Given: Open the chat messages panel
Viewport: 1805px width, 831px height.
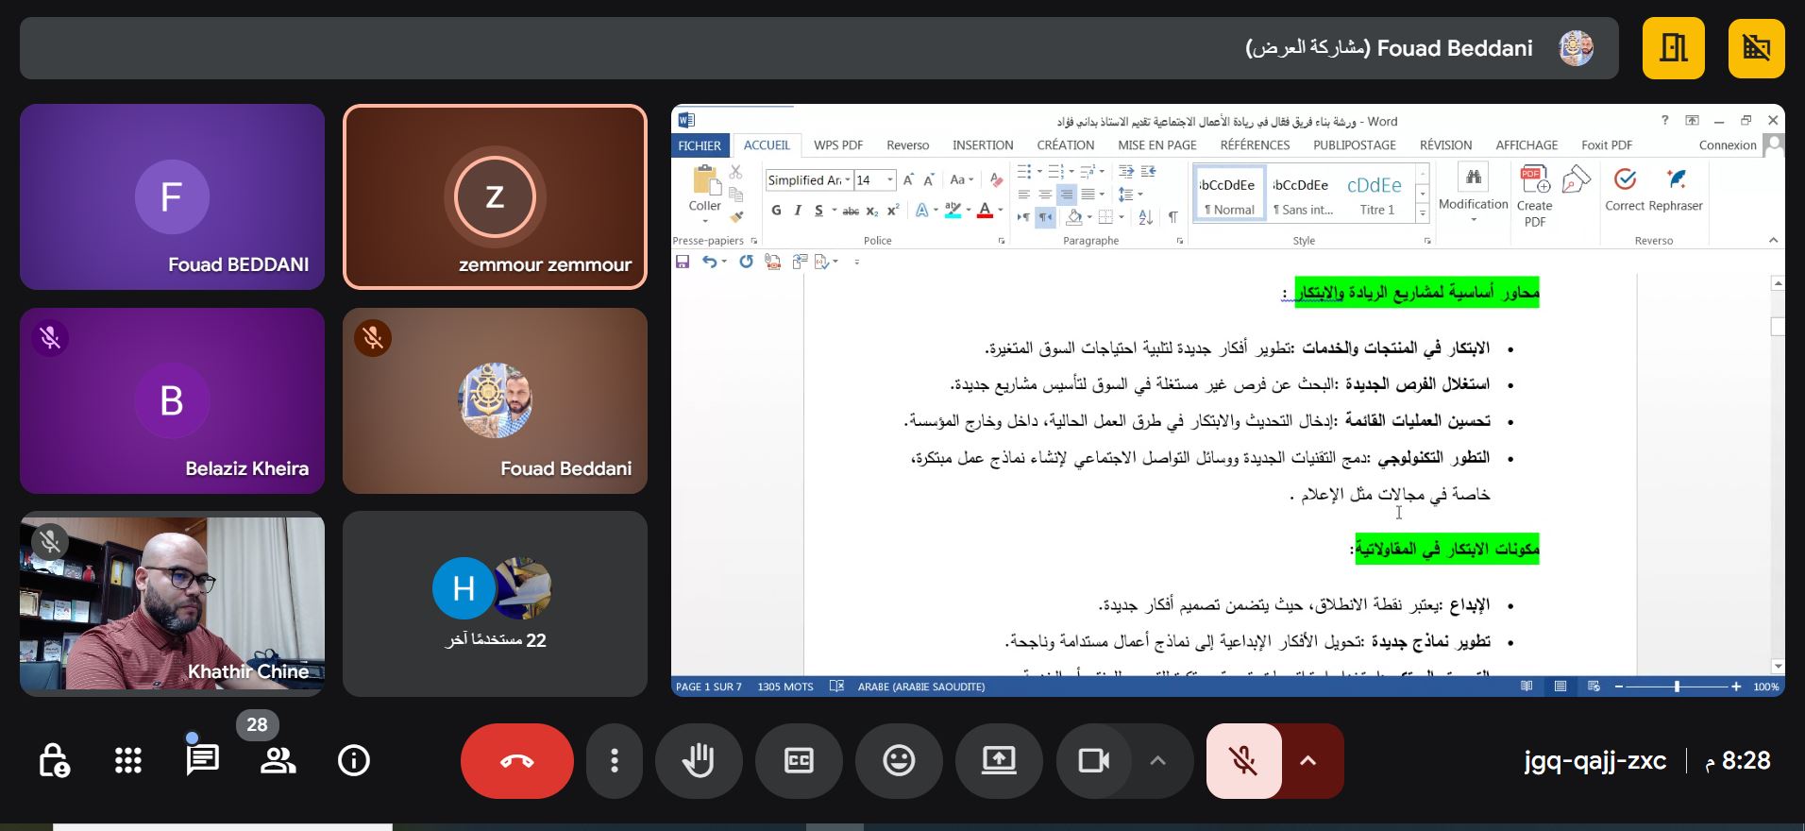Looking at the screenshot, I should click(x=202, y=760).
